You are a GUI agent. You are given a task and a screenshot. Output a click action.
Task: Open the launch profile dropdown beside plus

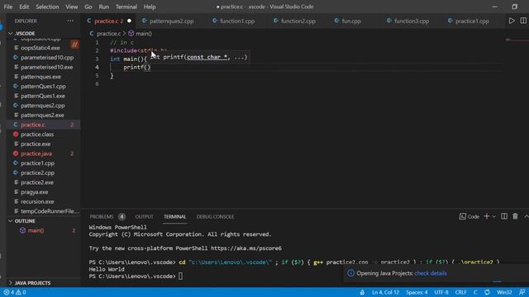pyautogui.click(x=494, y=216)
